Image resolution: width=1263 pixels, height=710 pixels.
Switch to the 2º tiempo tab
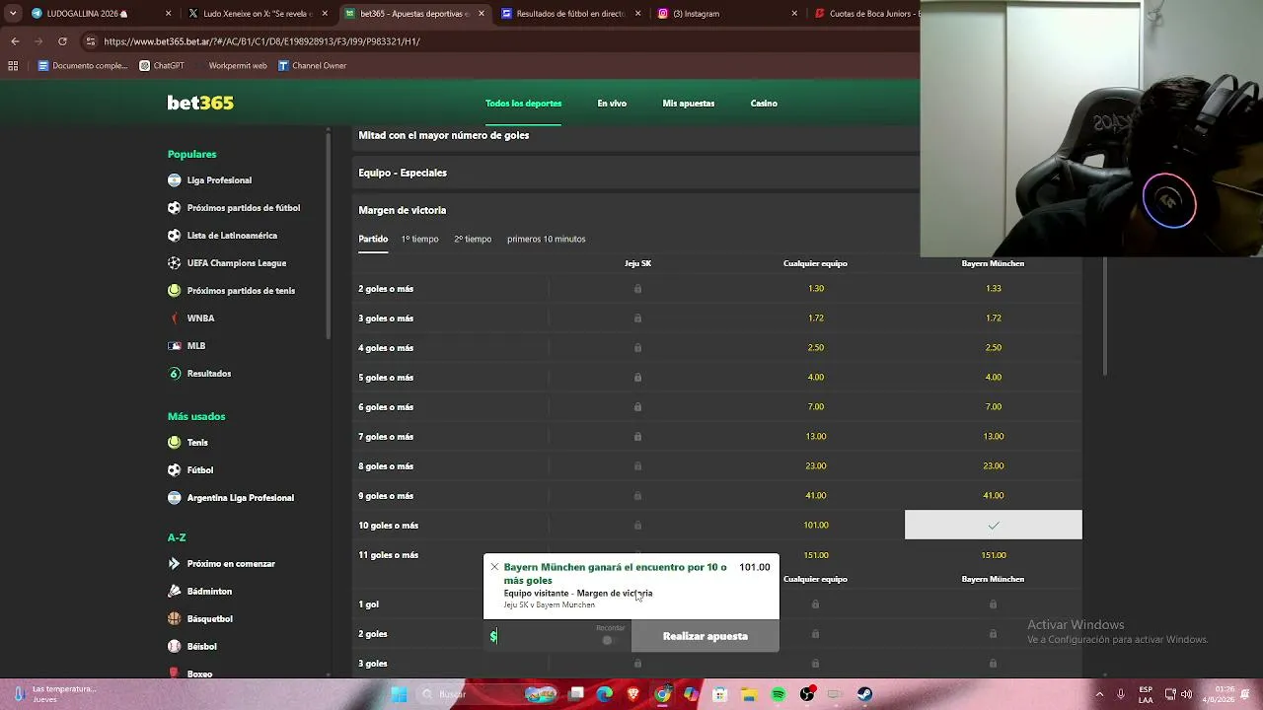pos(473,240)
